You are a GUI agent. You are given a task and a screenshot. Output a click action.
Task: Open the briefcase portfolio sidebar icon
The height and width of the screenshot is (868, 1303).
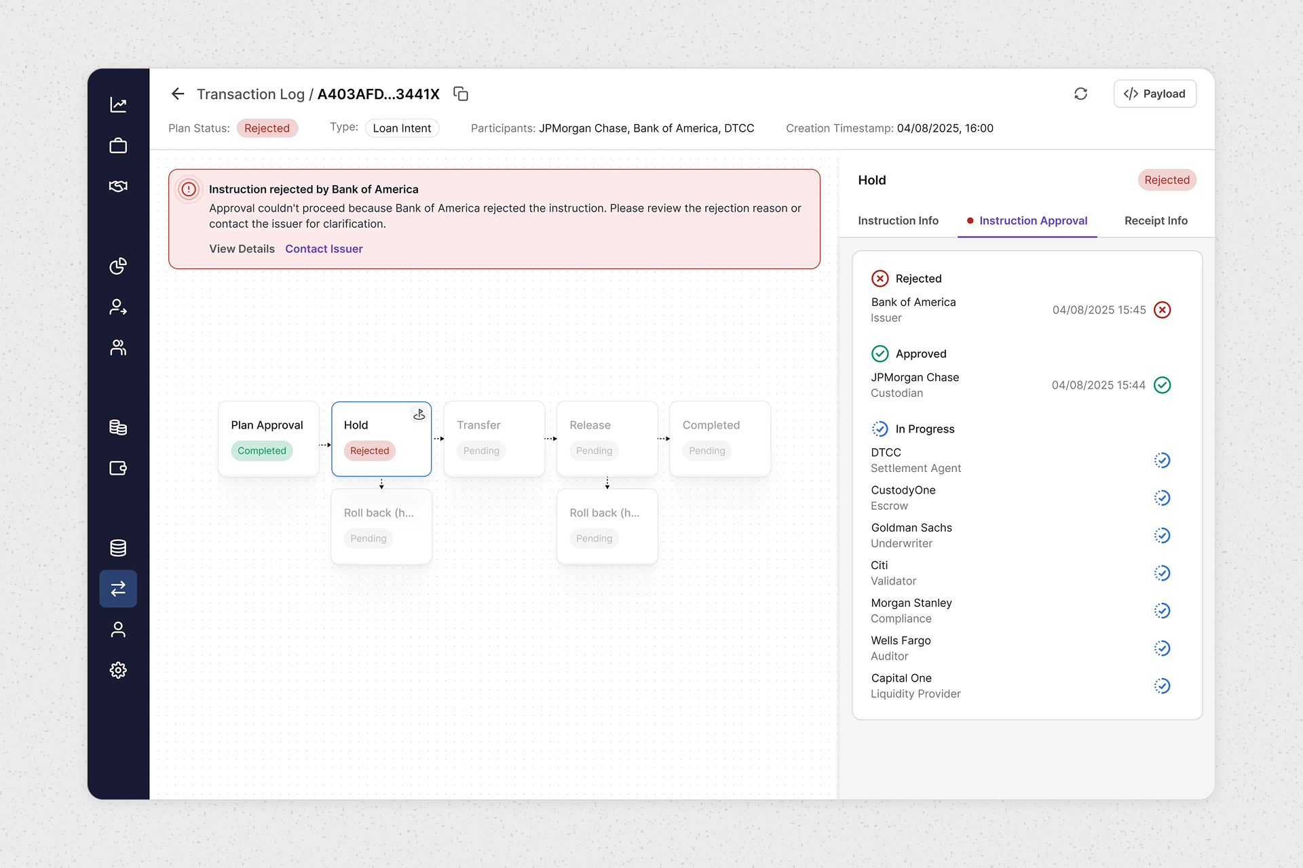[x=118, y=146]
